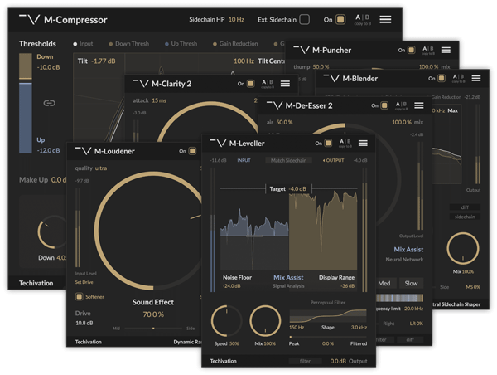Screen dimensions: 497x375
Task: Open M-Blender hamburger menu
Action: click(x=475, y=78)
